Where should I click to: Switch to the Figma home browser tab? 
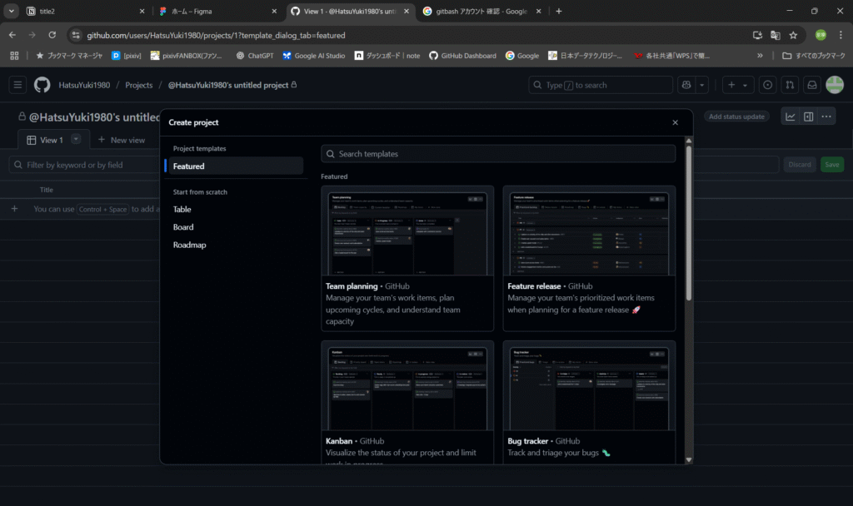219,12
